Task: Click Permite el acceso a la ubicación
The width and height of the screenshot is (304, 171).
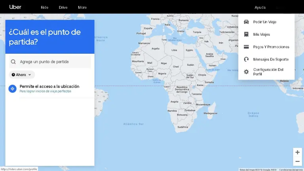Action: [x=49, y=86]
